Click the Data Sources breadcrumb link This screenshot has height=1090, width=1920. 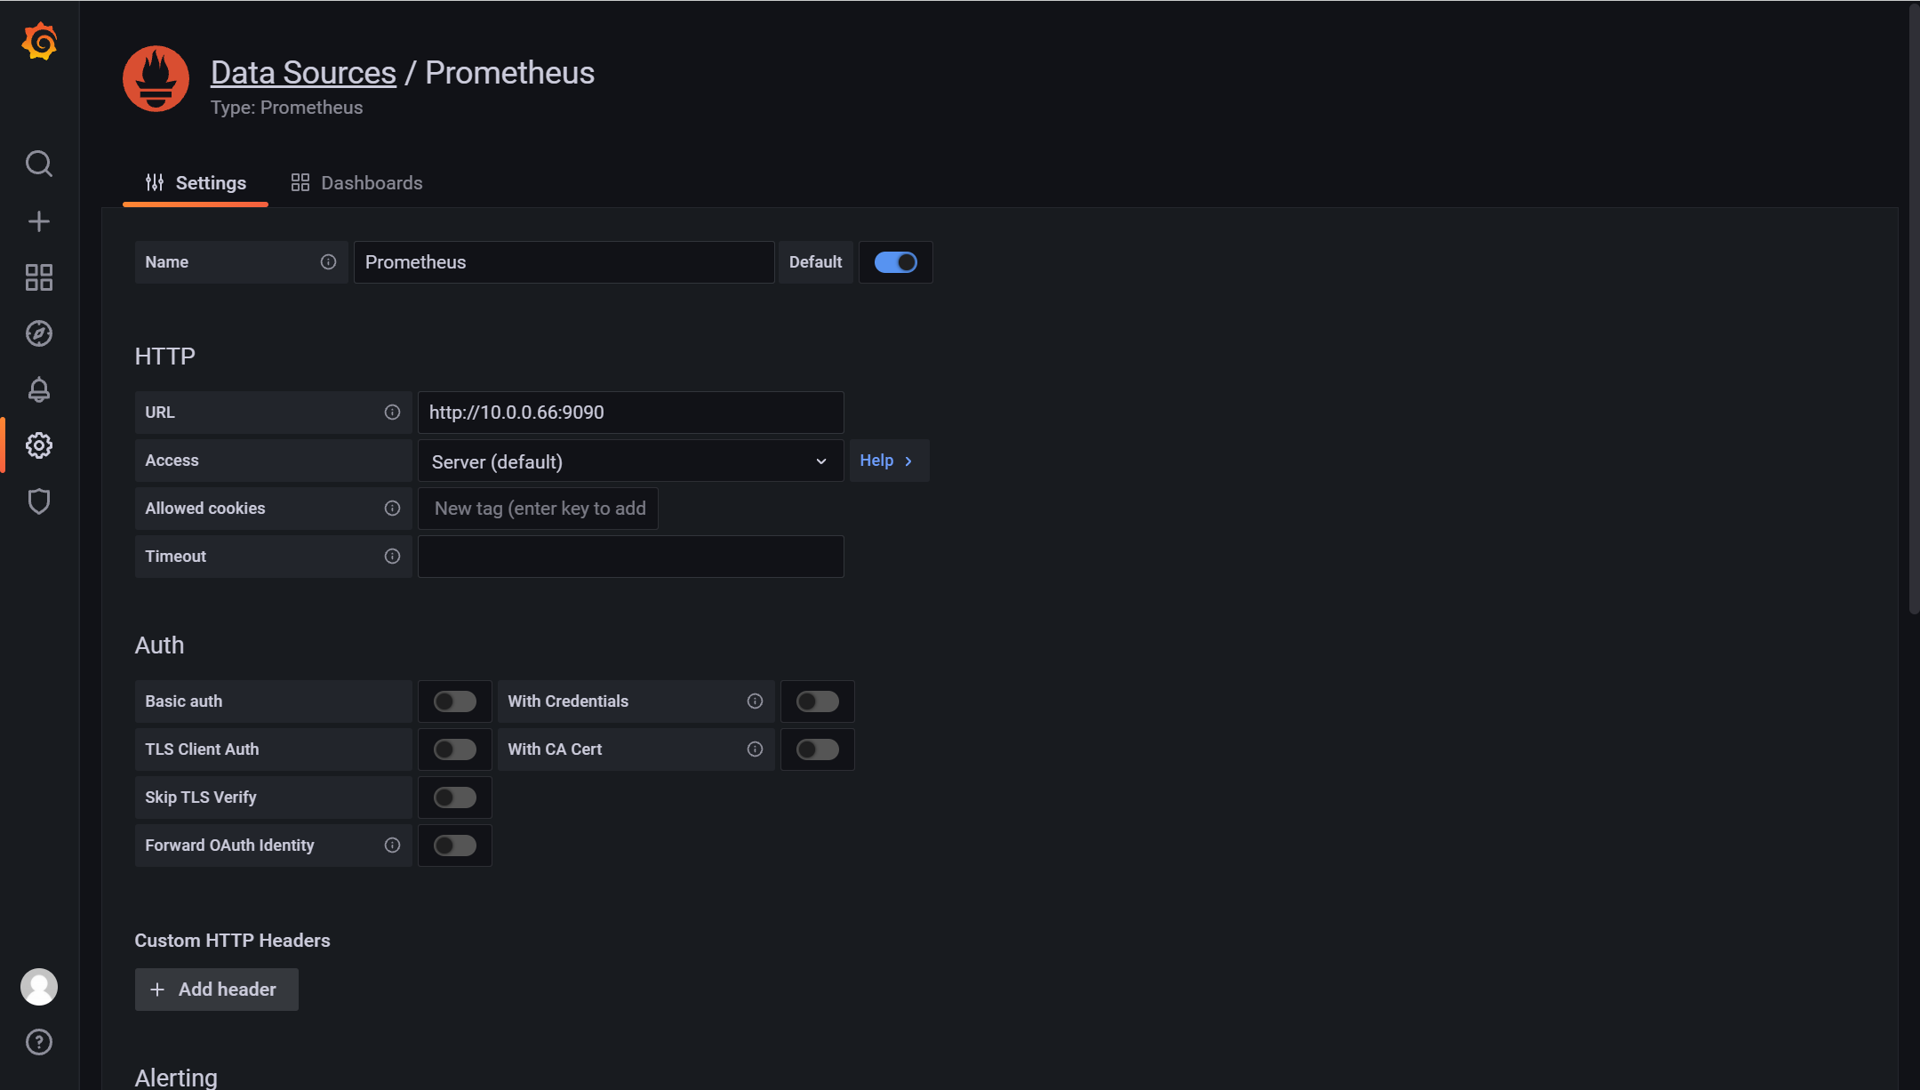pyautogui.click(x=303, y=73)
